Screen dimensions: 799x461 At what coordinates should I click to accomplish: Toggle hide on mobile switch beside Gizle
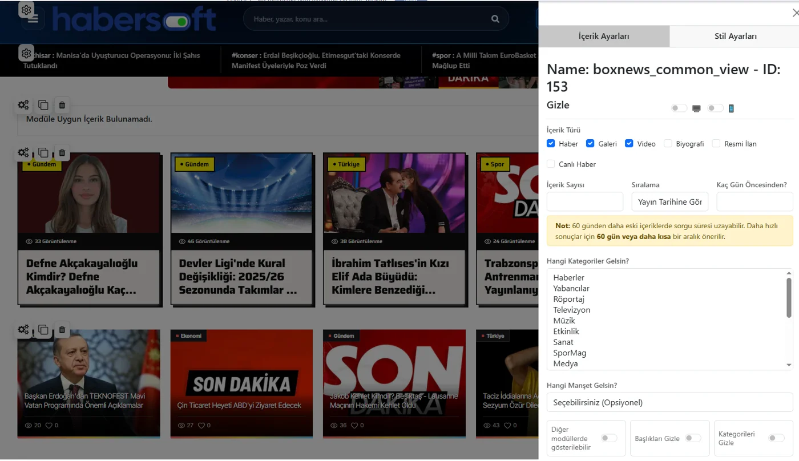pyautogui.click(x=715, y=108)
